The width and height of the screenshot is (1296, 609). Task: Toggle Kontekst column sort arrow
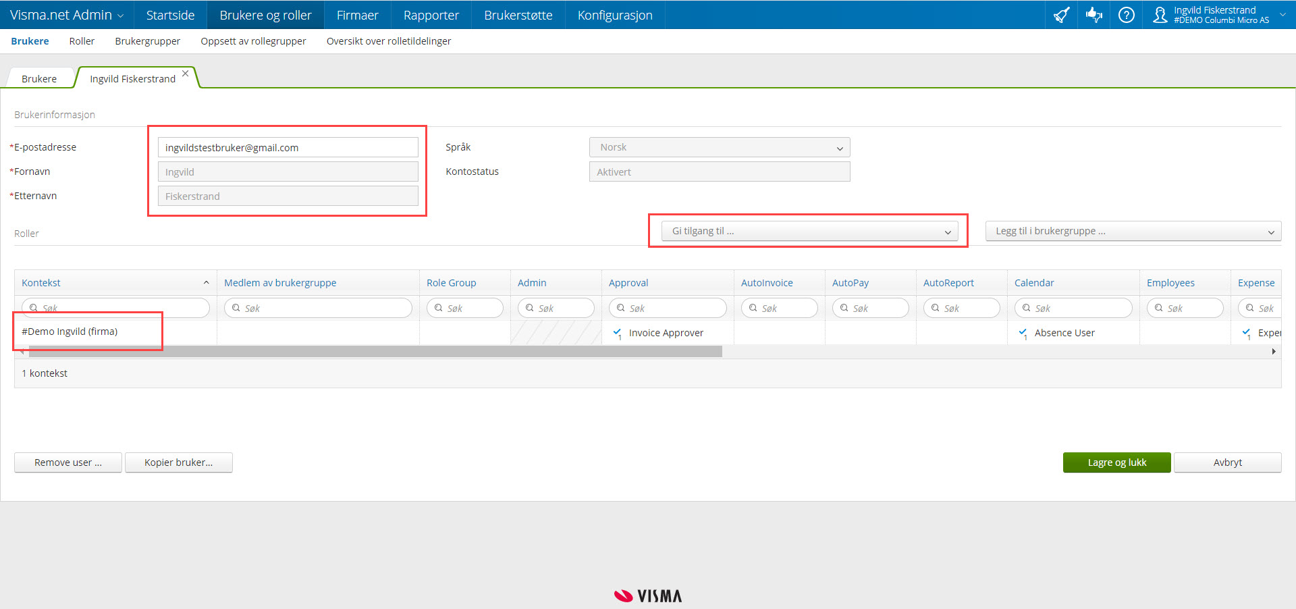point(207,283)
